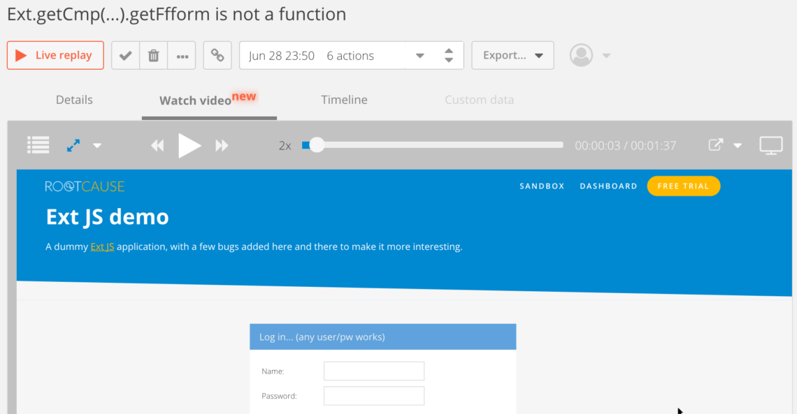797x414 pixels.
Task: Click the video progress slider handle
Action: pyautogui.click(x=317, y=145)
